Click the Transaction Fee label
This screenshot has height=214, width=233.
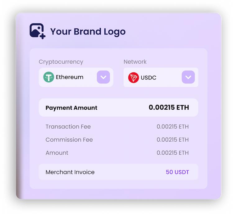(68, 127)
